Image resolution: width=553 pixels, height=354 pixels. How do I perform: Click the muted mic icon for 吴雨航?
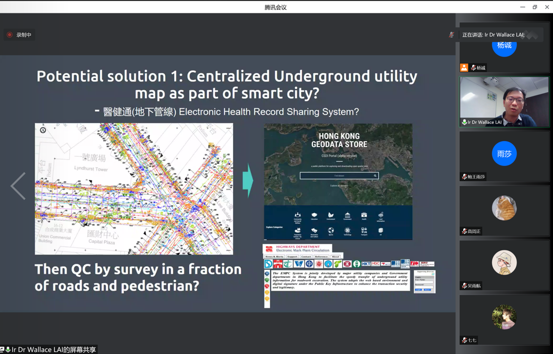pyautogui.click(x=464, y=285)
